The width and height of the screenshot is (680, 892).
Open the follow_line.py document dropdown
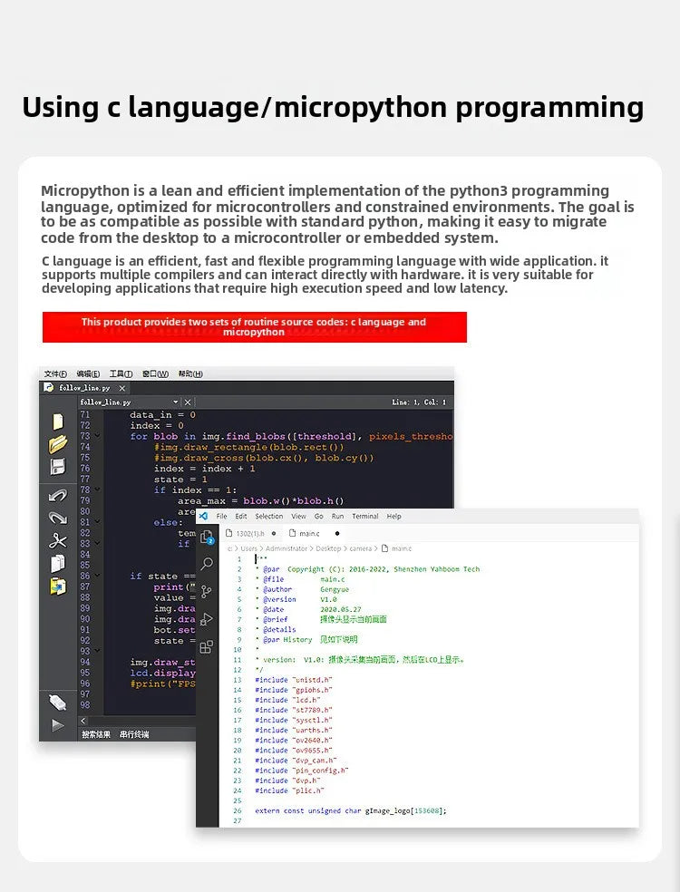tap(175, 402)
